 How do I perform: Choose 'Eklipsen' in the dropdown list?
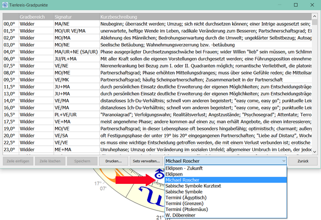pyautogui.click(x=226, y=175)
